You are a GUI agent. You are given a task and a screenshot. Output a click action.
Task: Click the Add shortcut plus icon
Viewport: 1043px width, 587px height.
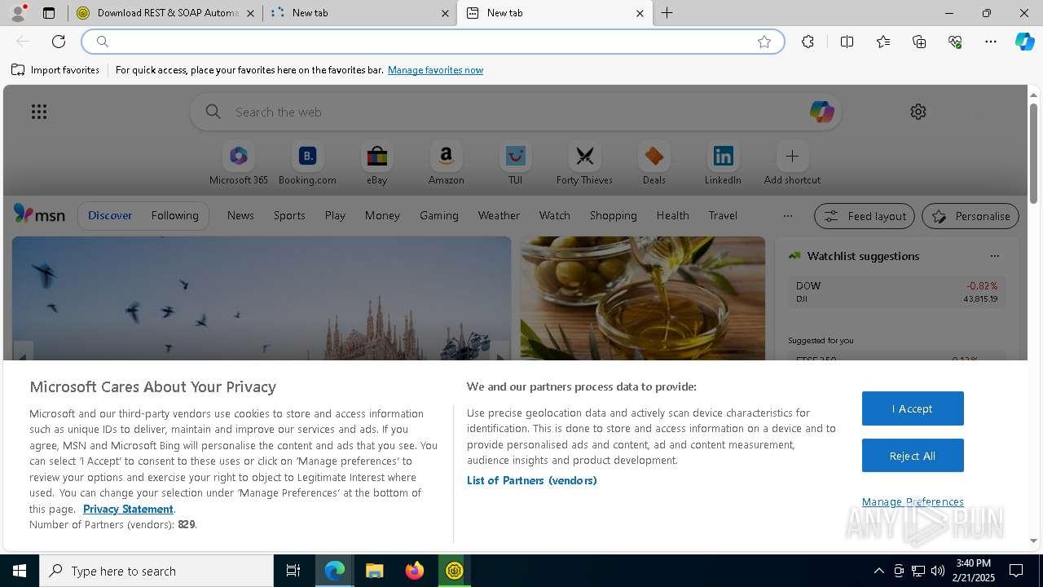pos(792,156)
